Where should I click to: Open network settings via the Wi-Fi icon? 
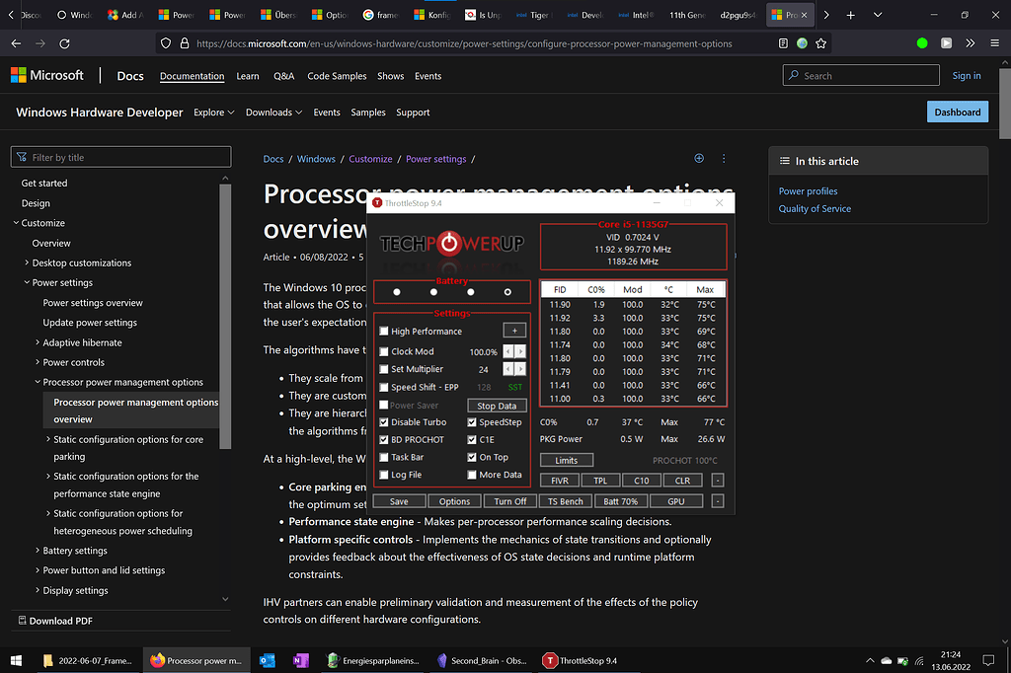click(919, 660)
